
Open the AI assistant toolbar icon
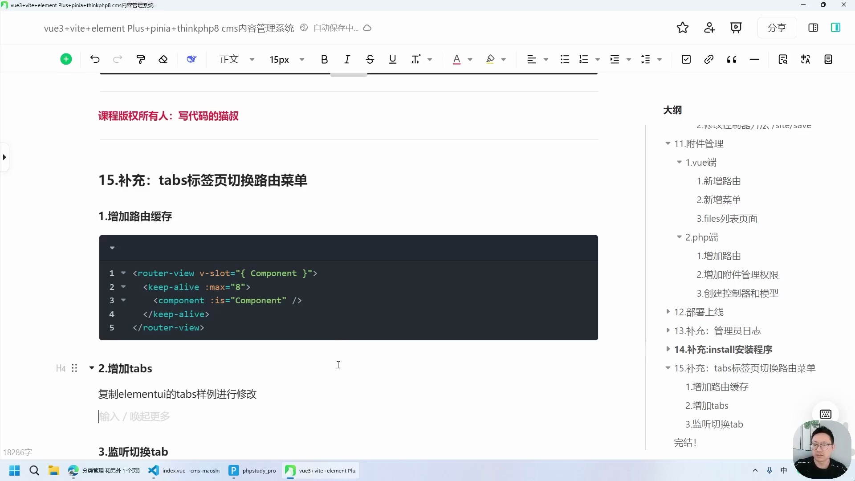coord(191,59)
